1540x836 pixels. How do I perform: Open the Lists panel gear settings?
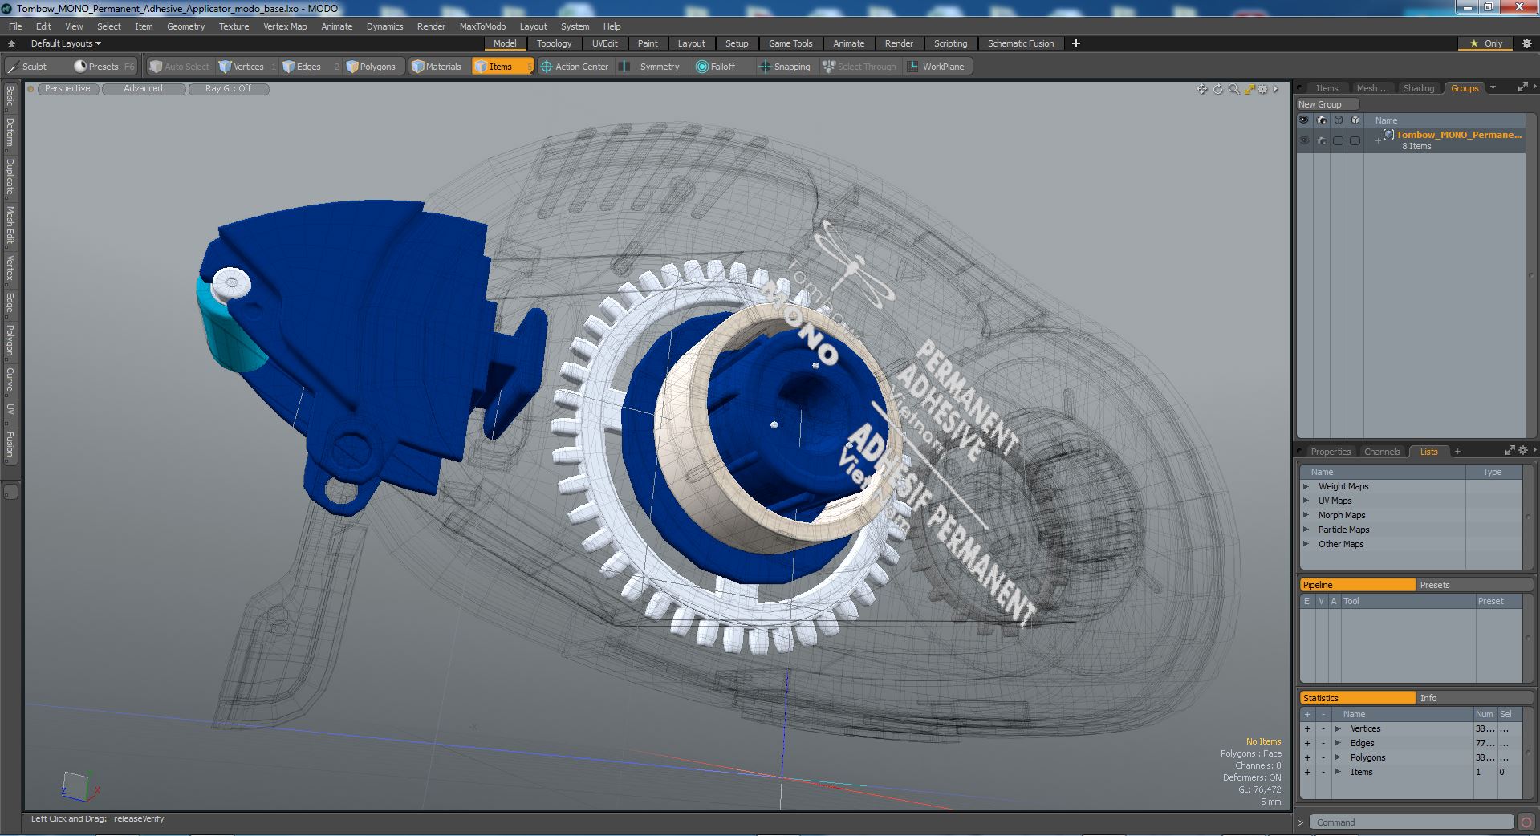point(1524,451)
